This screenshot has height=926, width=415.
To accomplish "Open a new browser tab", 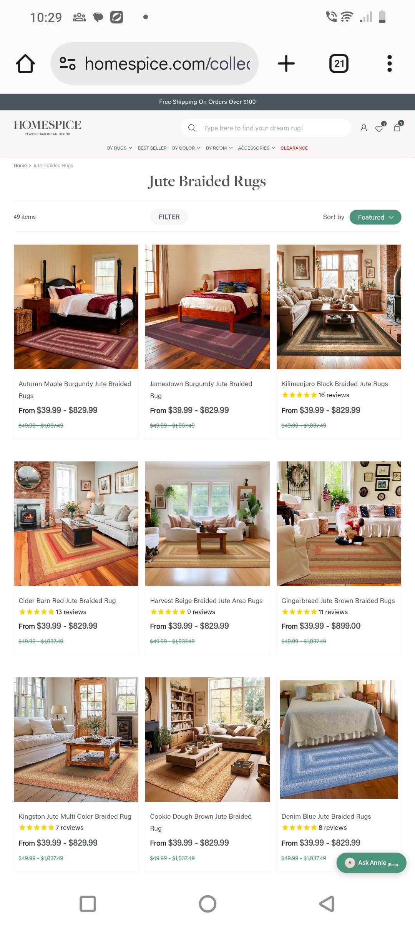I will pos(286,63).
